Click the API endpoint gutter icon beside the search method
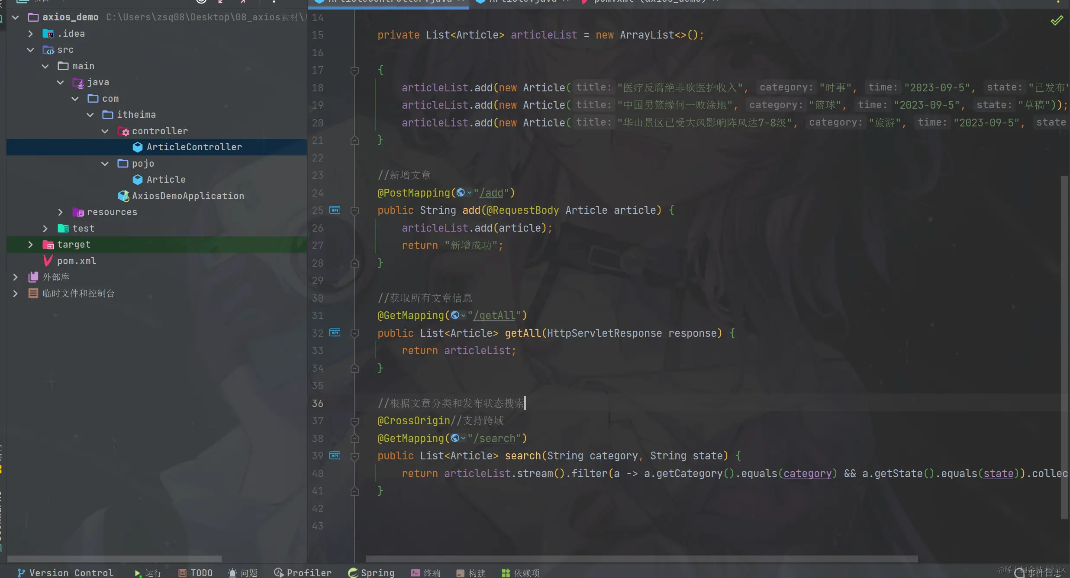This screenshot has width=1070, height=578. coord(335,455)
